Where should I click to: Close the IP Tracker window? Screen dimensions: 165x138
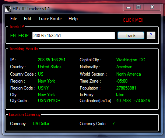[152, 7]
